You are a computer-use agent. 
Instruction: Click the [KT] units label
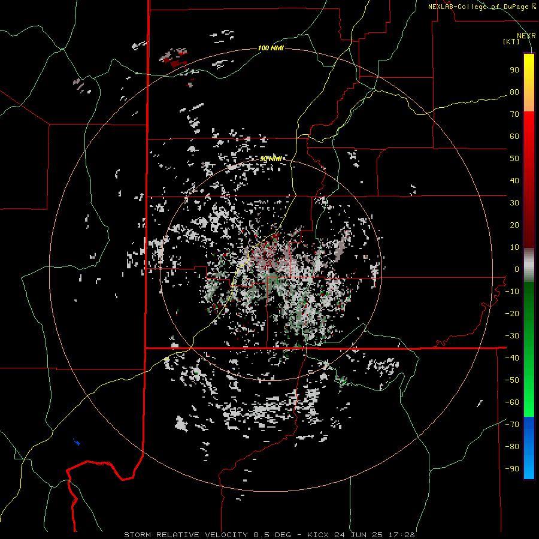point(511,41)
